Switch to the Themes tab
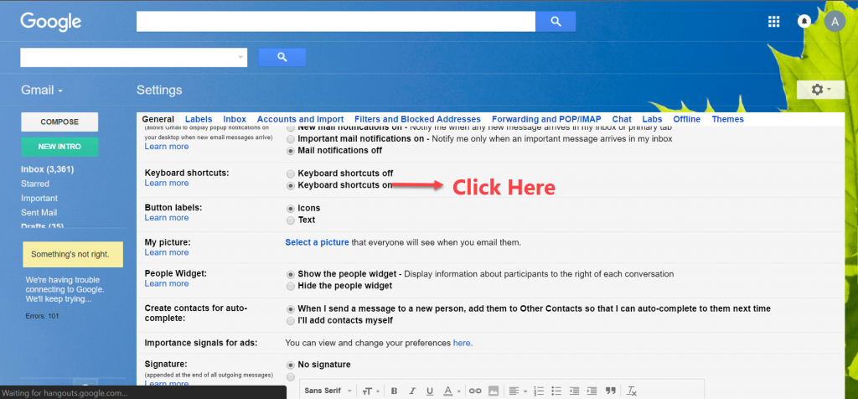Viewport: 858px width, 399px height. click(x=728, y=119)
